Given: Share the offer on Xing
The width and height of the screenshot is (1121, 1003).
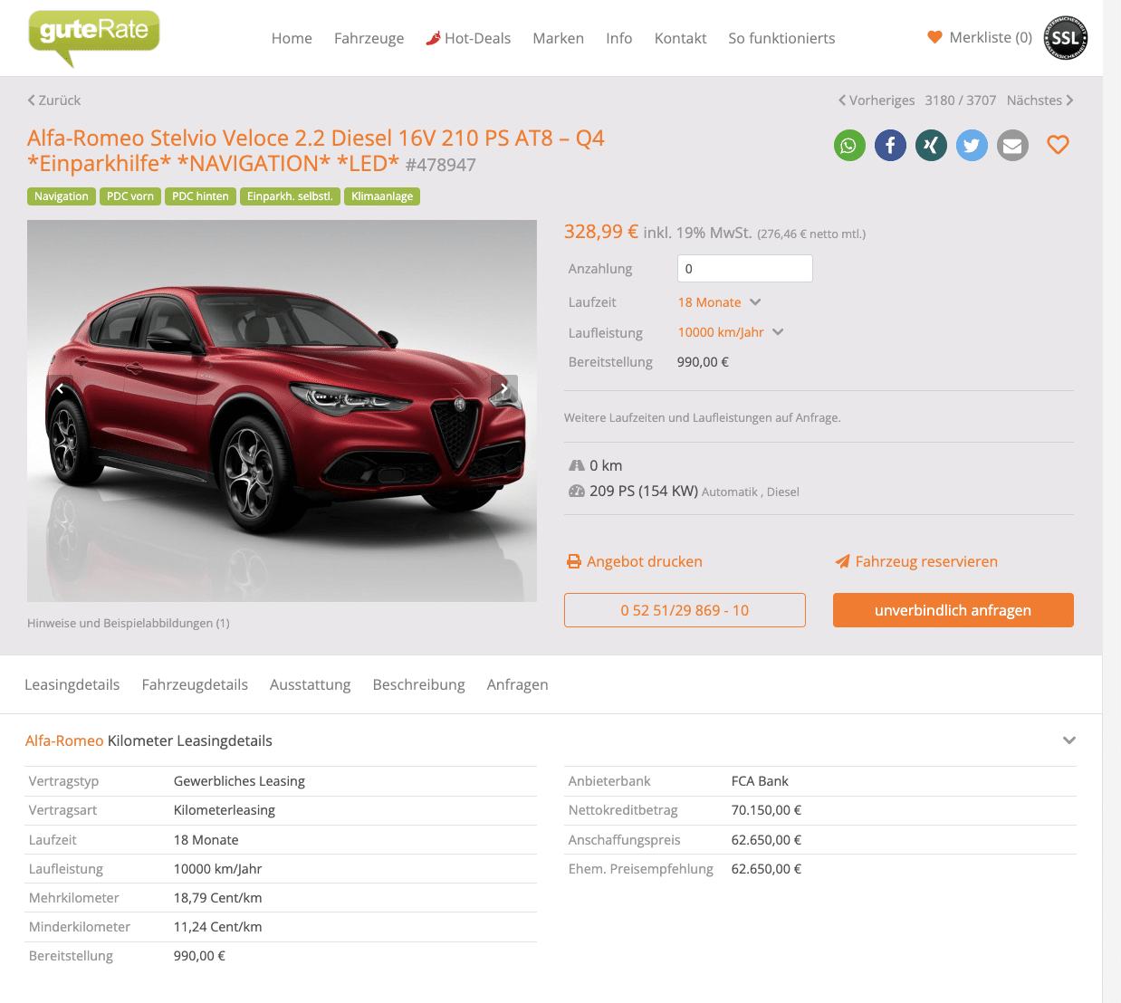Looking at the screenshot, I should coord(931,146).
